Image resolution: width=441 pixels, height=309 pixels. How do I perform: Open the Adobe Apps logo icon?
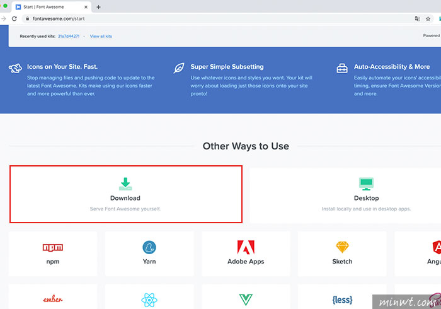coord(246,247)
